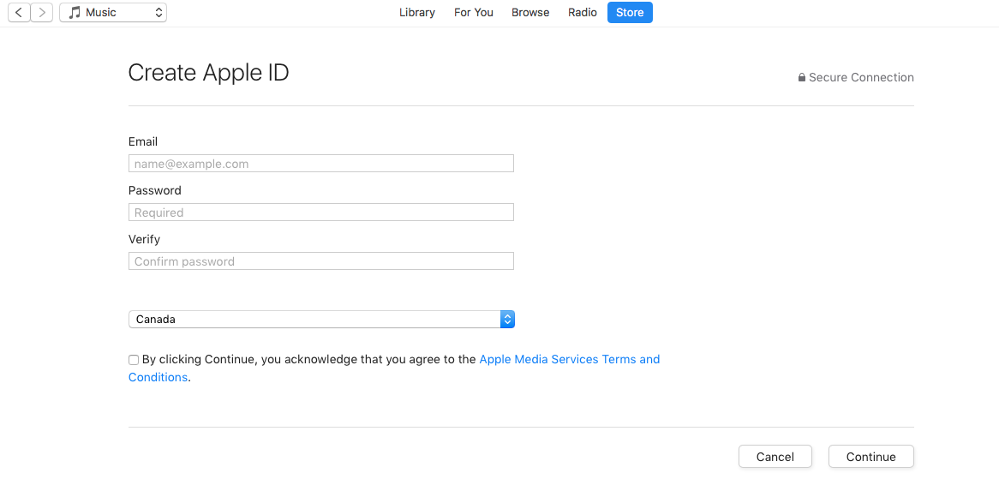This screenshot has height=491, width=999.
Task: Switch to the Library tab
Action: click(416, 12)
